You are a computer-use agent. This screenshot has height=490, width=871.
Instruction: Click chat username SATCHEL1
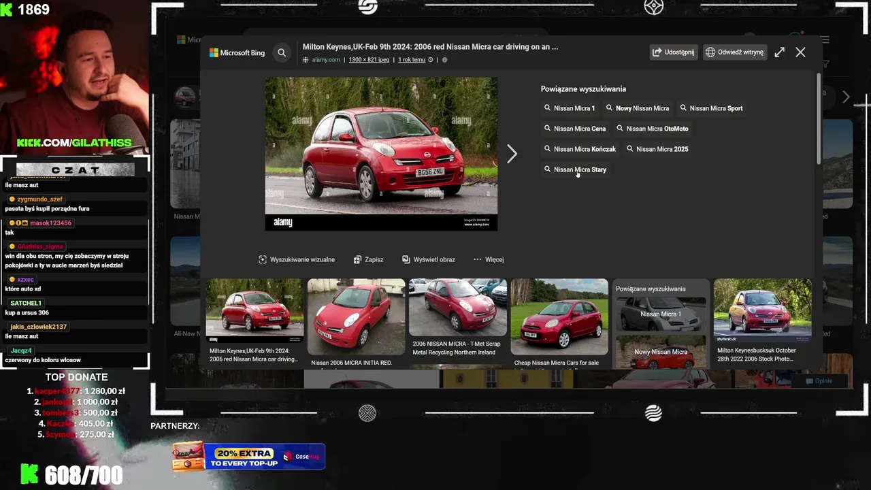point(26,303)
